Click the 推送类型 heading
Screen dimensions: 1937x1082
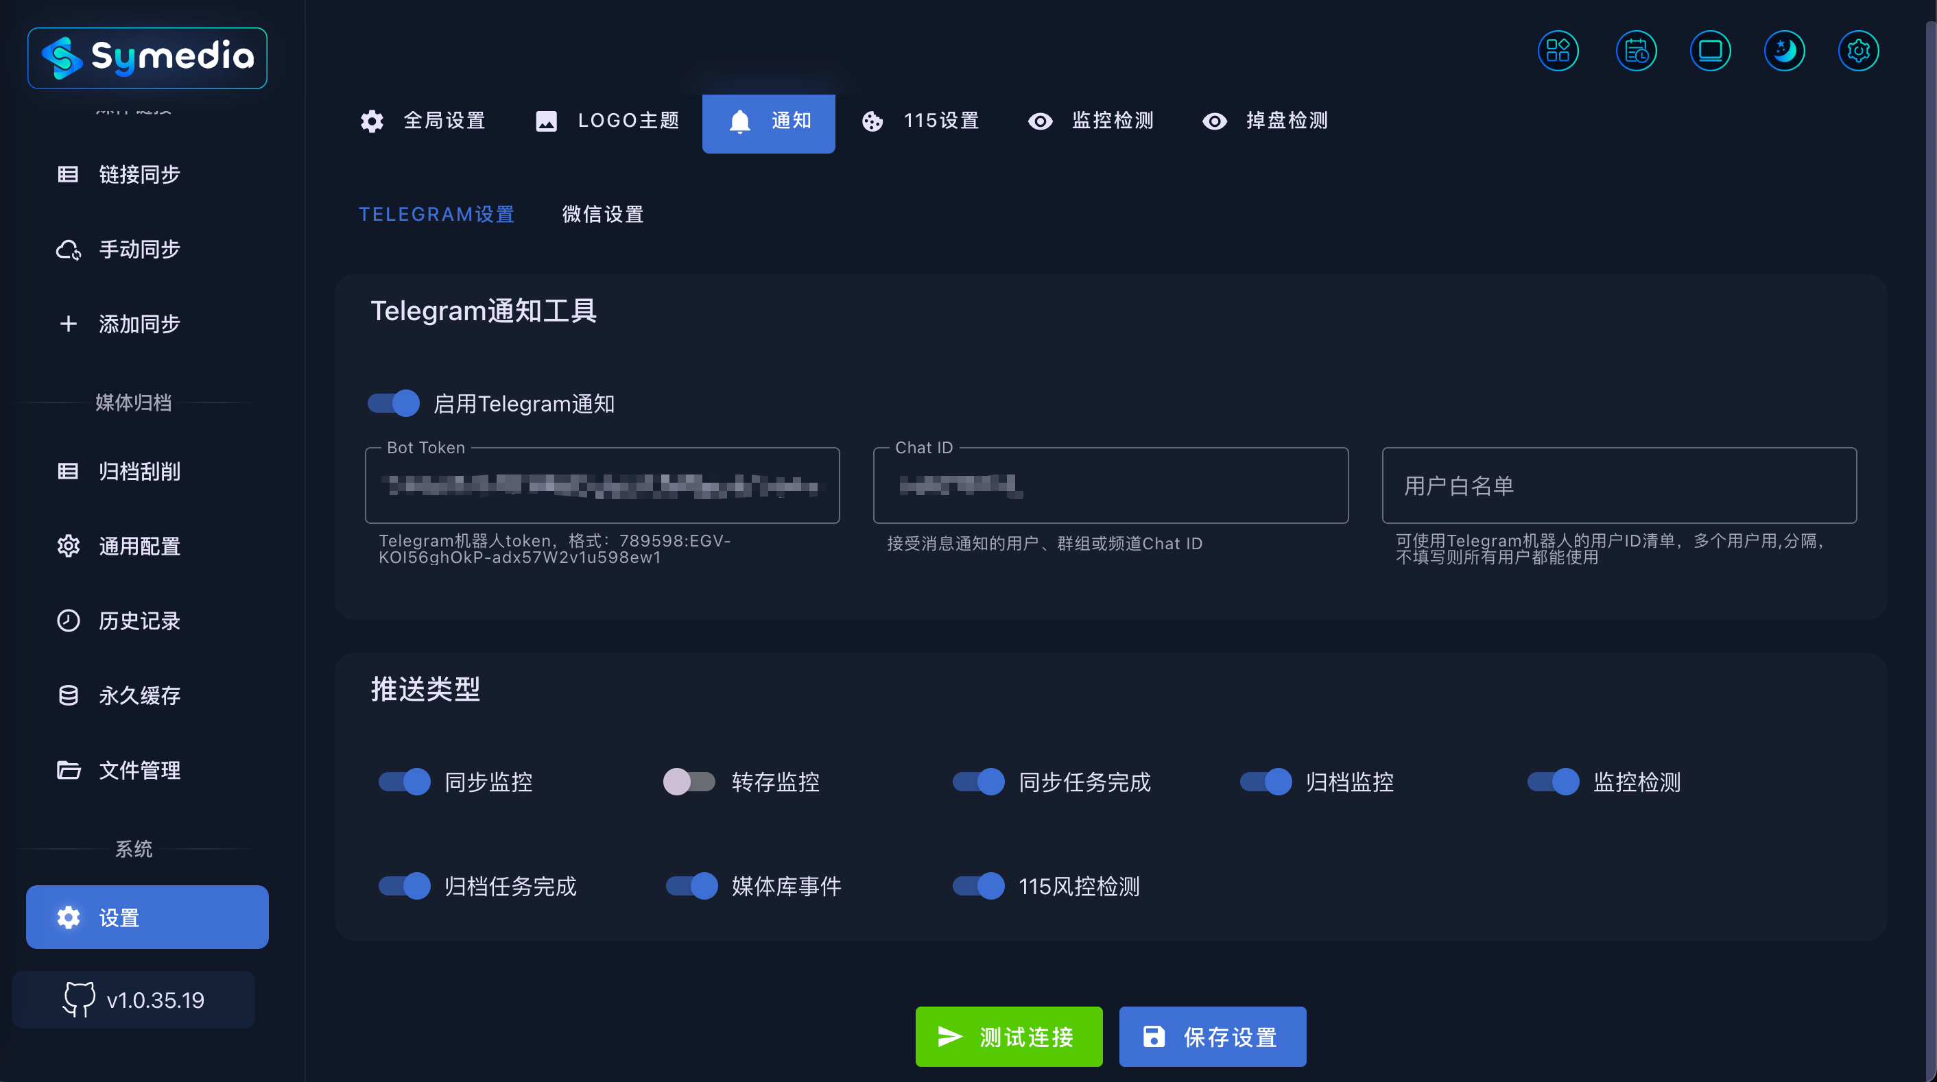tap(425, 688)
